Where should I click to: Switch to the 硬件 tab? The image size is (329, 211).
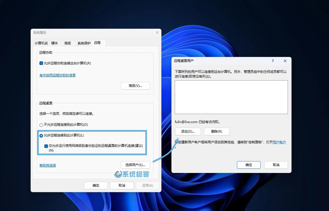point(55,43)
